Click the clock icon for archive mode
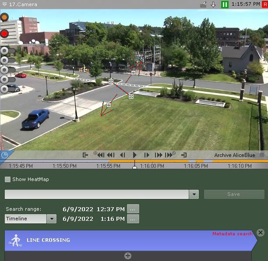Image resolution: width=268 pixels, height=261 pixels. coord(4,155)
